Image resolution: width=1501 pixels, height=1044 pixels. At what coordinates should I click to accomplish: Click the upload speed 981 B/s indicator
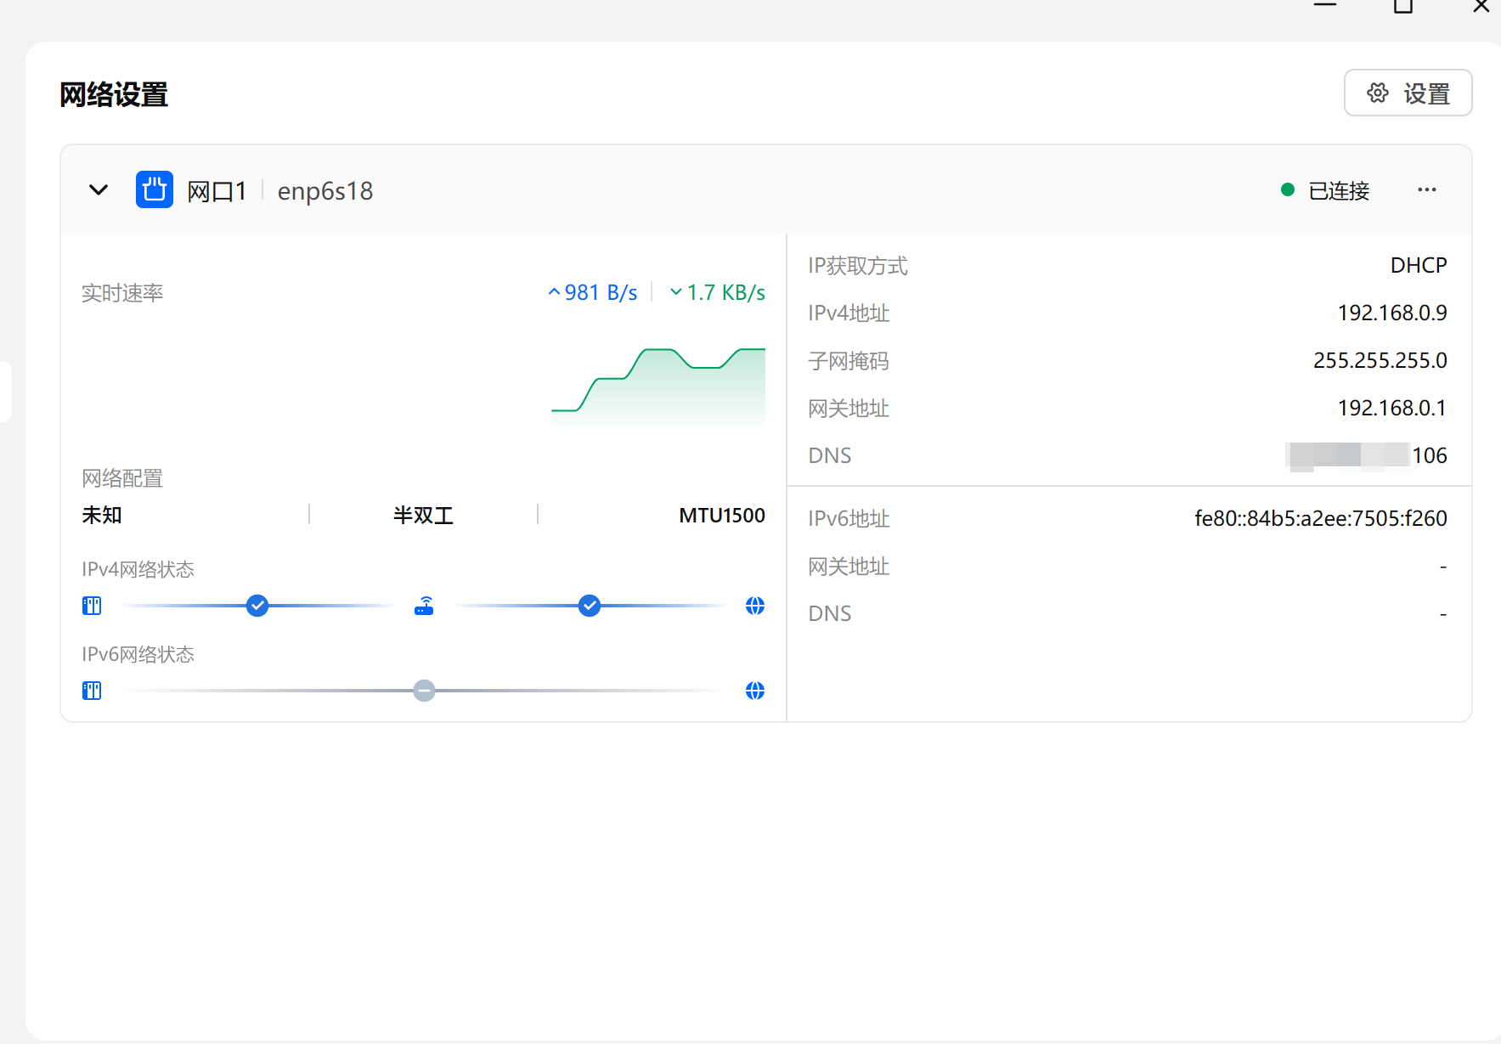593,293
